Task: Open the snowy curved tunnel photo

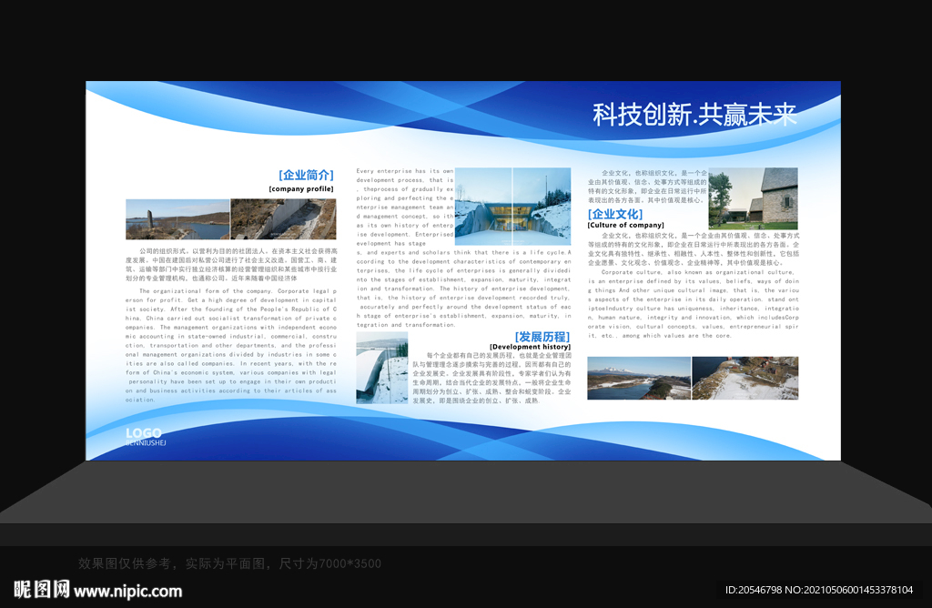Action: [x=382, y=368]
